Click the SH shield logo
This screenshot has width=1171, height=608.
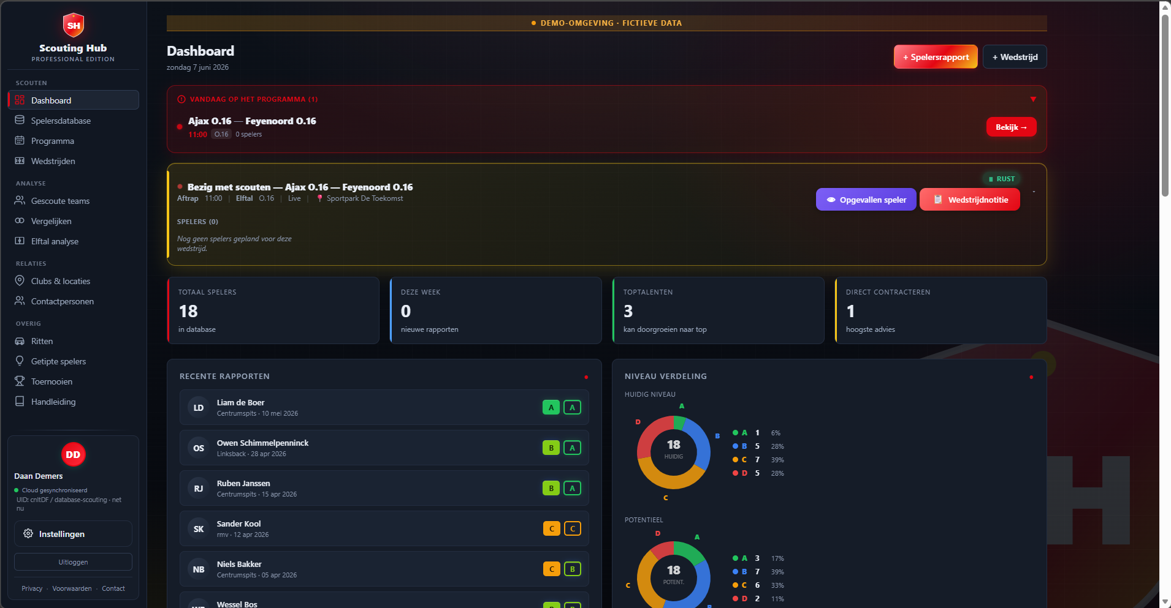(x=74, y=25)
